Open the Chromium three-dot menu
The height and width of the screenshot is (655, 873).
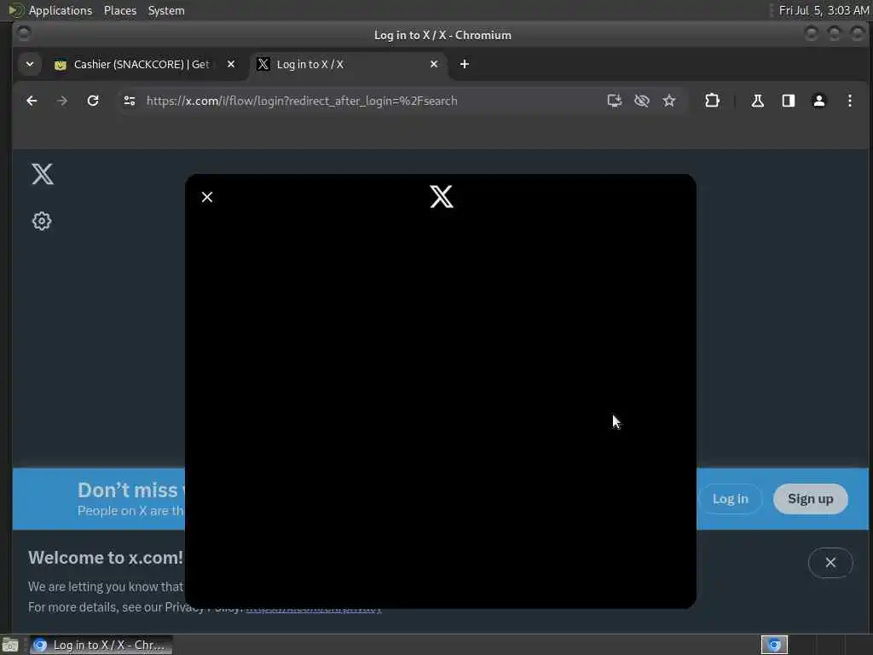[850, 101]
